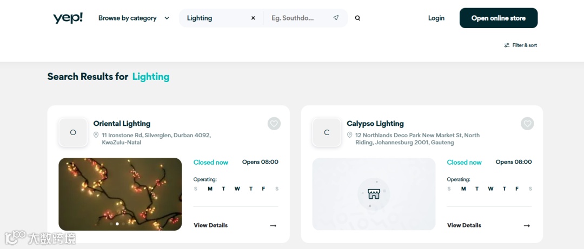This screenshot has width=584, height=249.
Task: Open Oriental Lighting fairy lights photo
Action: [120, 194]
